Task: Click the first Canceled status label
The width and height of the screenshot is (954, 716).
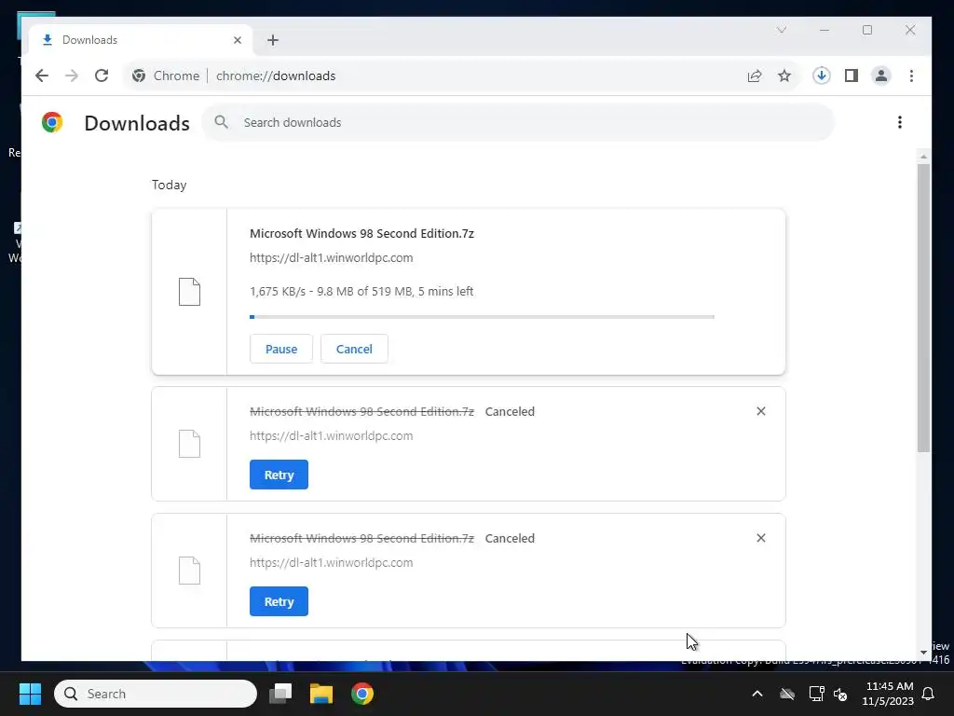Action: (510, 411)
